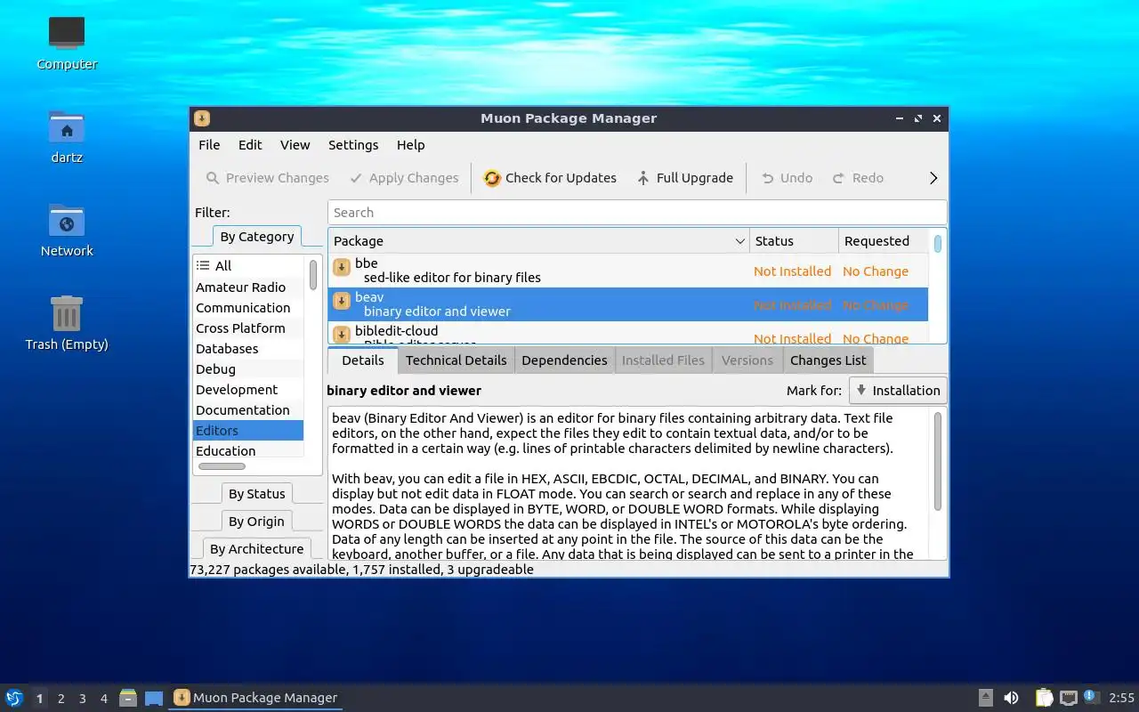Switch to workspace 3 in pager
The height and width of the screenshot is (712, 1139).
(x=82, y=699)
